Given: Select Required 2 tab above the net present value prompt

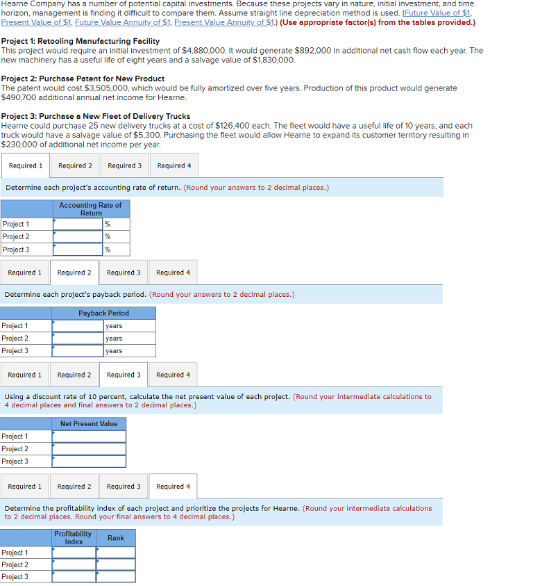Looking at the screenshot, I should point(74,375).
